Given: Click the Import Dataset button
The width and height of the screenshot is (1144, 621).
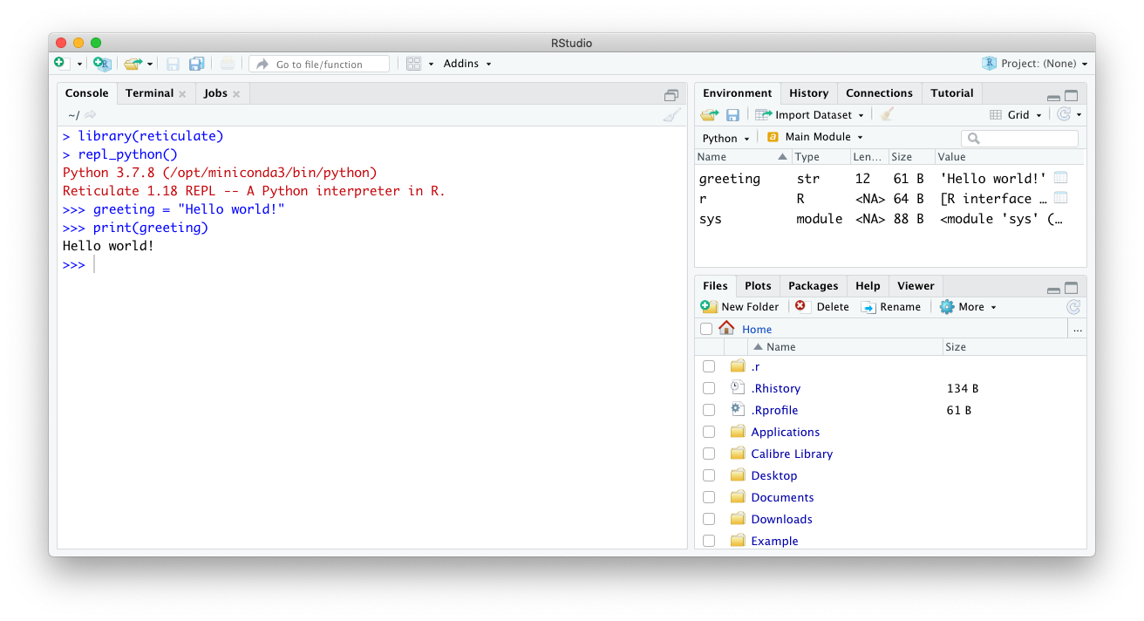Looking at the screenshot, I should tap(809, 115).
